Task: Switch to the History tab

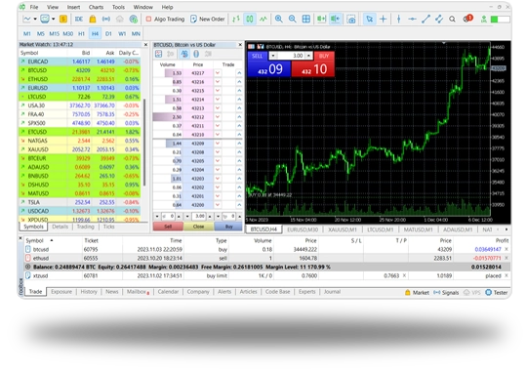Action: [89, 292]
